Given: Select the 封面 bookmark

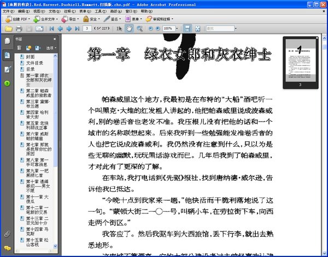Looking at the screenshot, I should click(x=30, y=57).
